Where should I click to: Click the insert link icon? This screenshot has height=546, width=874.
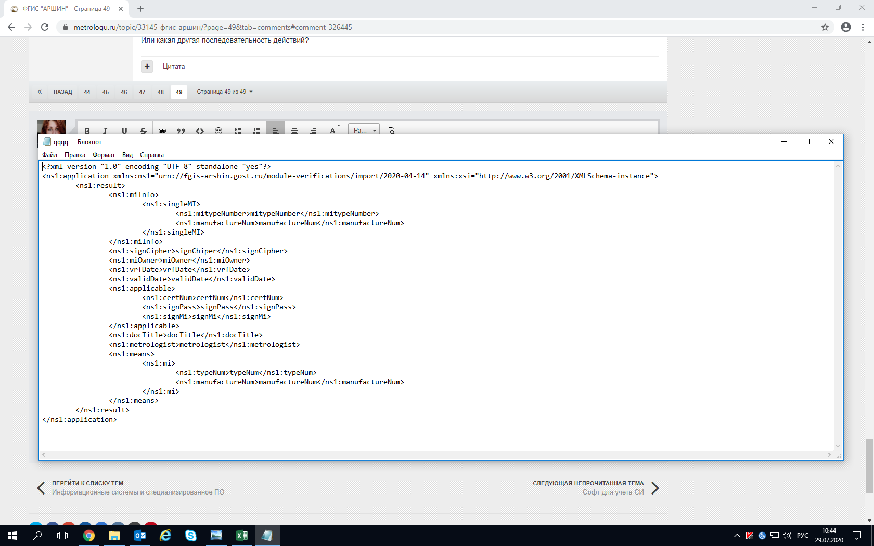coord(162,131)
